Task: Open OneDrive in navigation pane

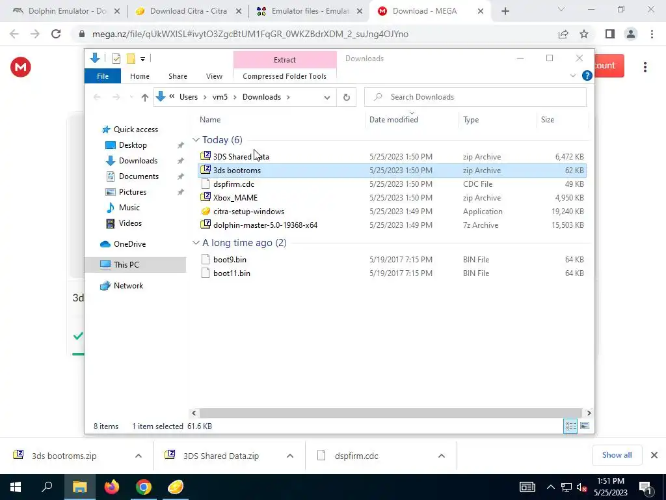Action: click(x=129, y=244)
